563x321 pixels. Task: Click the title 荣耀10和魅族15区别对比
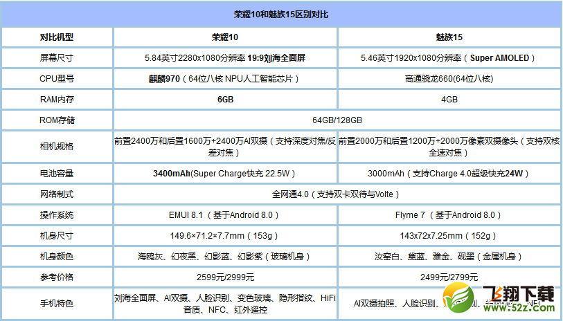coord(280,15)
